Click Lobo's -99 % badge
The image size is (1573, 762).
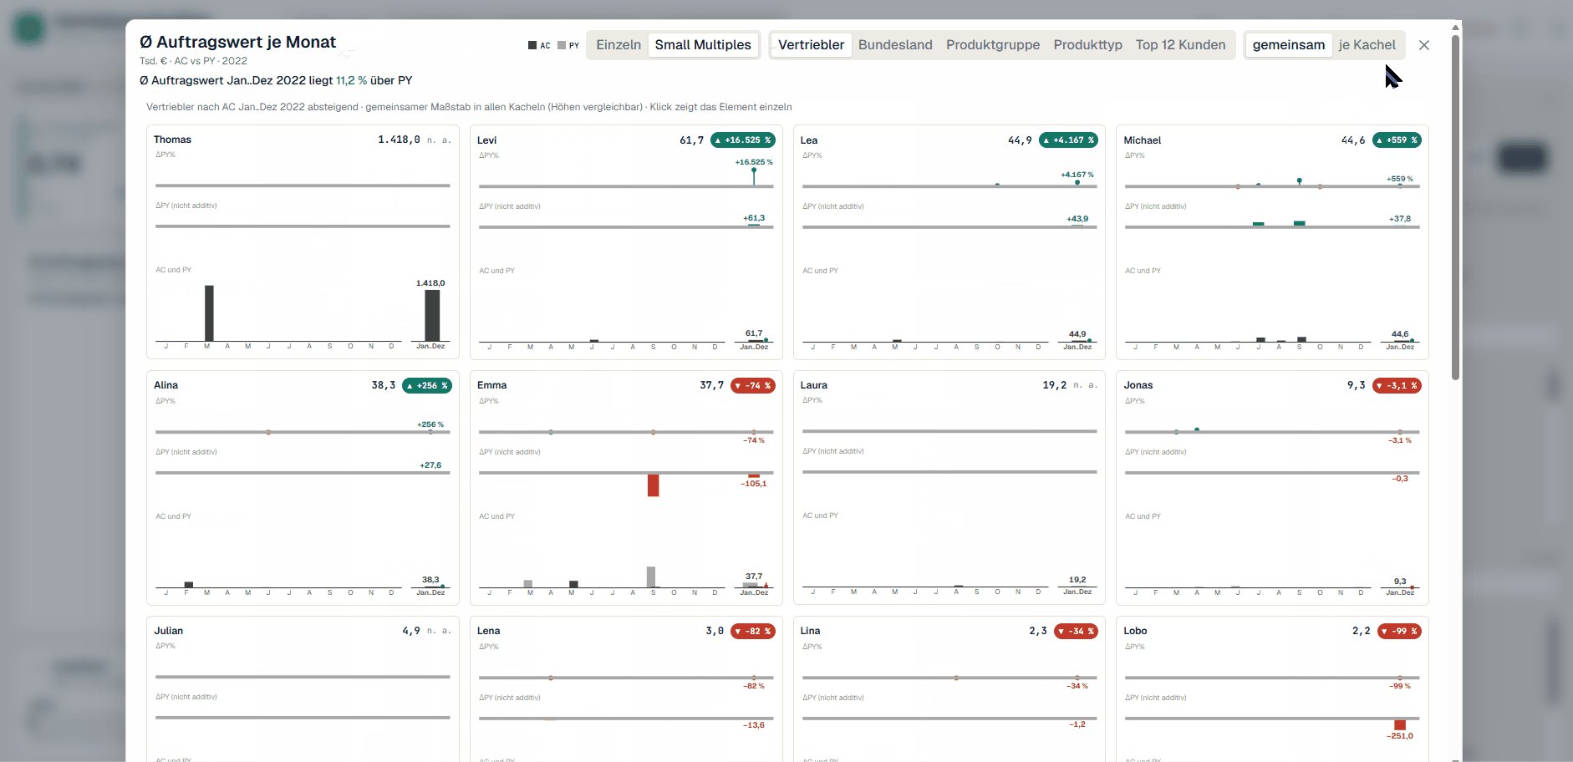[x=1399, y=632]
